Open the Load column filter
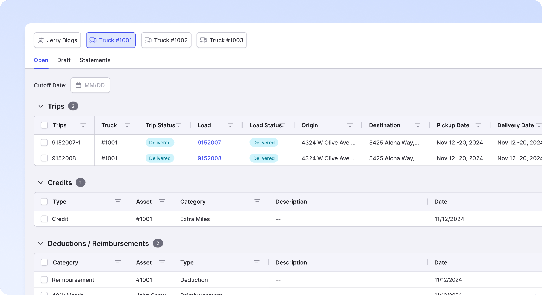This screenshot has width=542, height=295. [230, 125]
